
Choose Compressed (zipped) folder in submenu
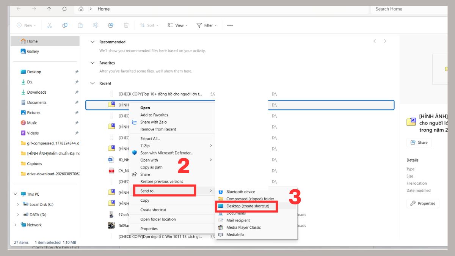point(250,199)
